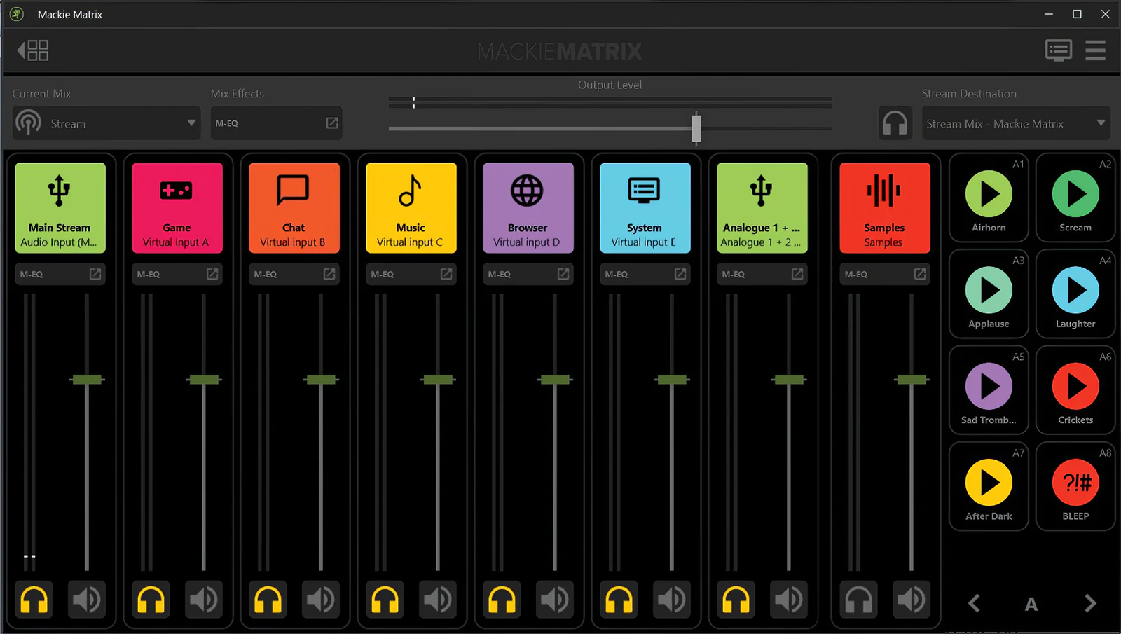Select the Analogue 1 + 2 tile
Viewport: 1121px width, 634px height.
click(762, 208)
